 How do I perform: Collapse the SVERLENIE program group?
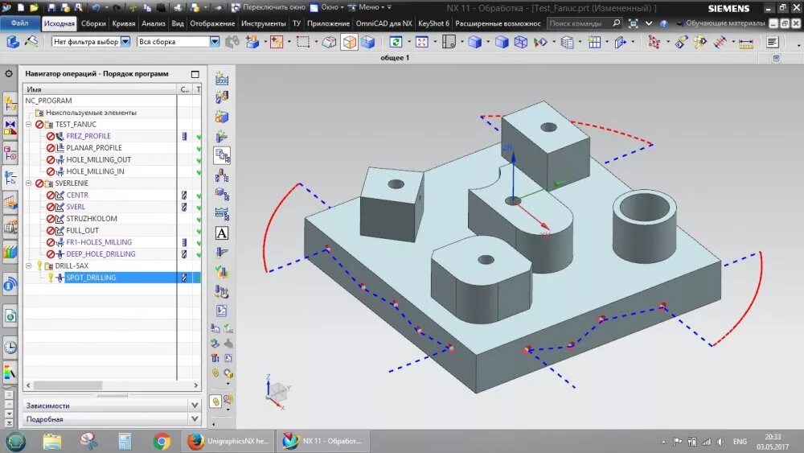[29, 183]
